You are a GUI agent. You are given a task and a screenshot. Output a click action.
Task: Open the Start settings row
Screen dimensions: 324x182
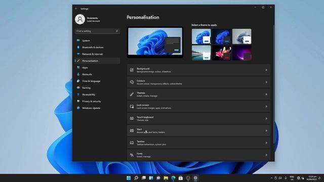point(199,130)
